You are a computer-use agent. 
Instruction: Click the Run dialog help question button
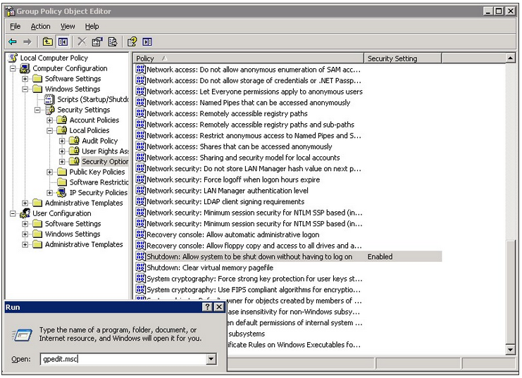[x=207, y=307]
